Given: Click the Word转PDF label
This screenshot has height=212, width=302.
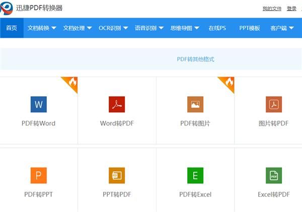Looking at the screenshot, I should point(117,123).
